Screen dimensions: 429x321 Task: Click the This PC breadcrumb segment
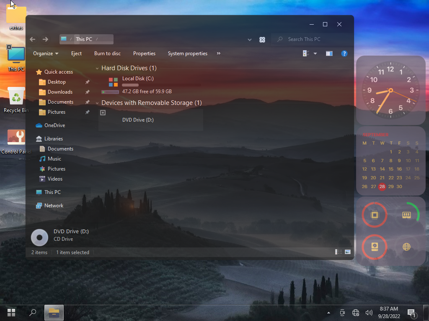click(84, 39)
